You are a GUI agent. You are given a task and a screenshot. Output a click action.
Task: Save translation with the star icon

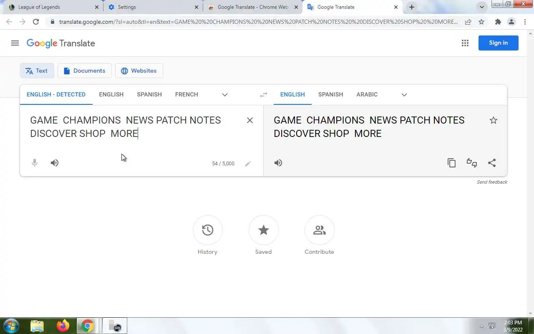pyautogui.click(x=494, y=120)
